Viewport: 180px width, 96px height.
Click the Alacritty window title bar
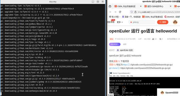coord(53,2)
